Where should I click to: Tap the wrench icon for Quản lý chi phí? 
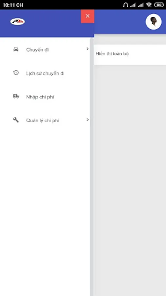tap(16, 120)
